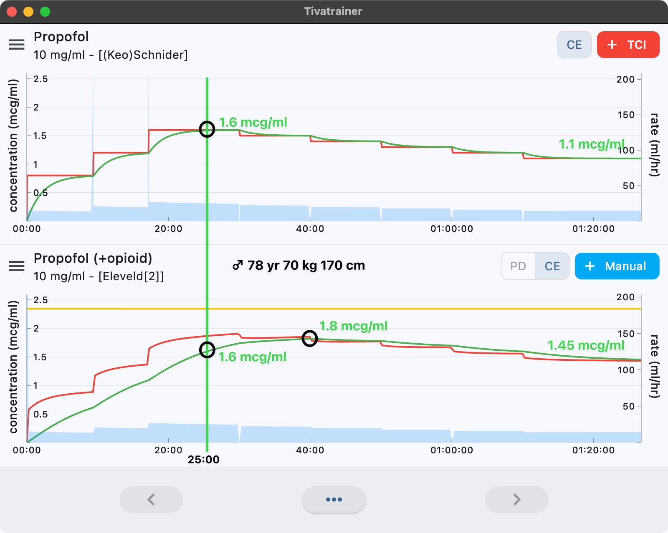668x533 pixels.
Task: Toggle the CE button in Schnider panel
Action: 574,45
